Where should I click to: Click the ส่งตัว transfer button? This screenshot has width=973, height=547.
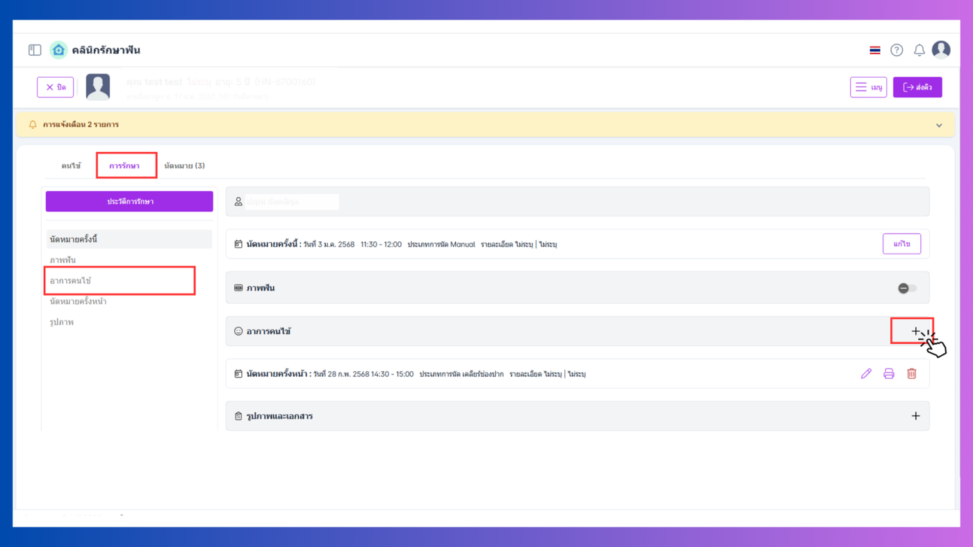tap(917, 87)
